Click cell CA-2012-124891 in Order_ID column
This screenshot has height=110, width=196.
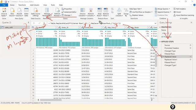70,50
